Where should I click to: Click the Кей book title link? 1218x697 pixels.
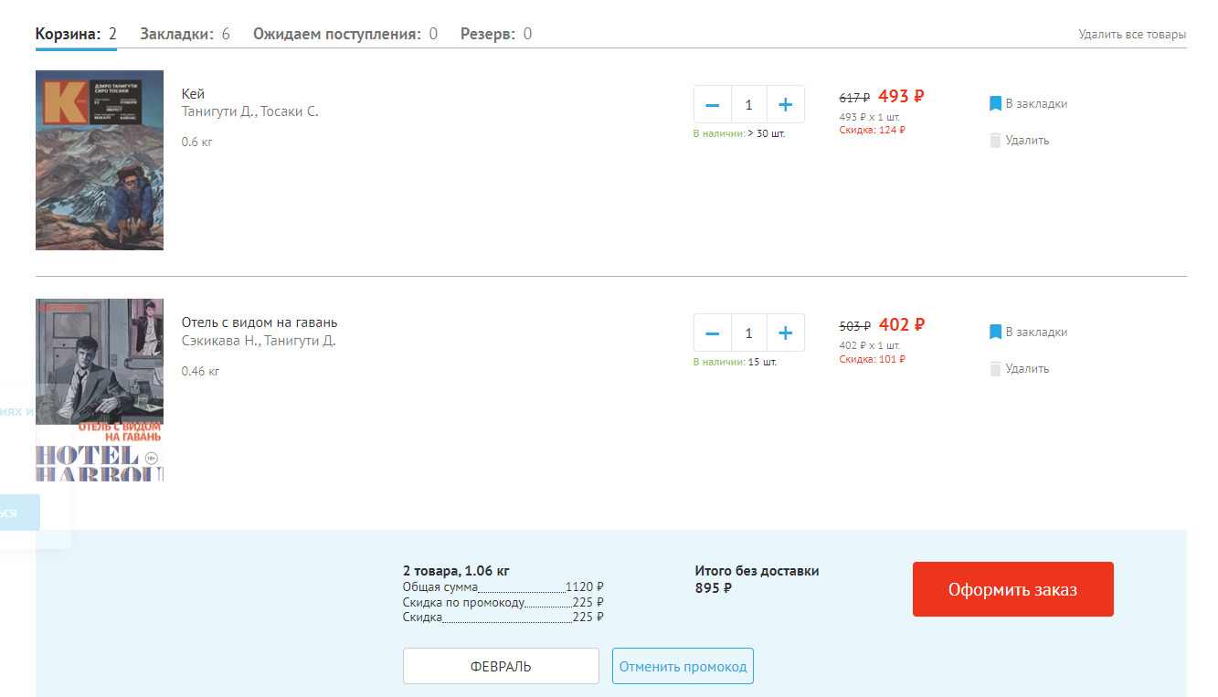(193, 94)
